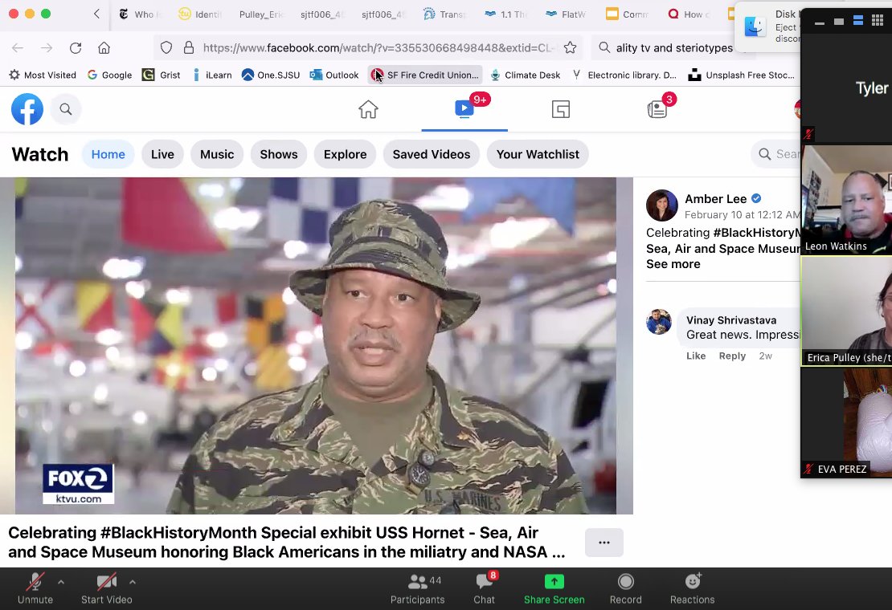The height and width of the screenshot is (610, 892).
Task: Open Saved Videos pill
Action: 432,154
